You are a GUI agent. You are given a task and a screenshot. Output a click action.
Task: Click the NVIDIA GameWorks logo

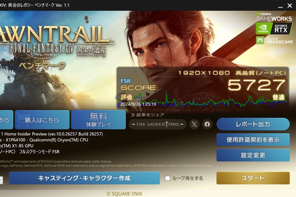274,17
